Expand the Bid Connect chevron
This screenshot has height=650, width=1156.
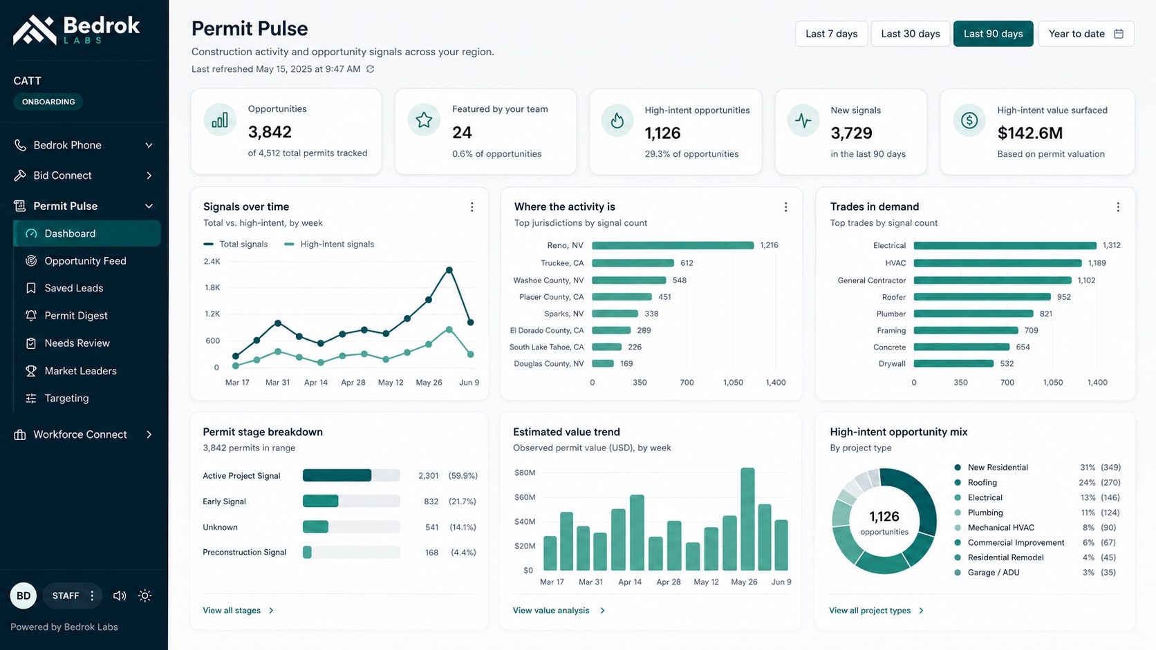coord(149,175)
